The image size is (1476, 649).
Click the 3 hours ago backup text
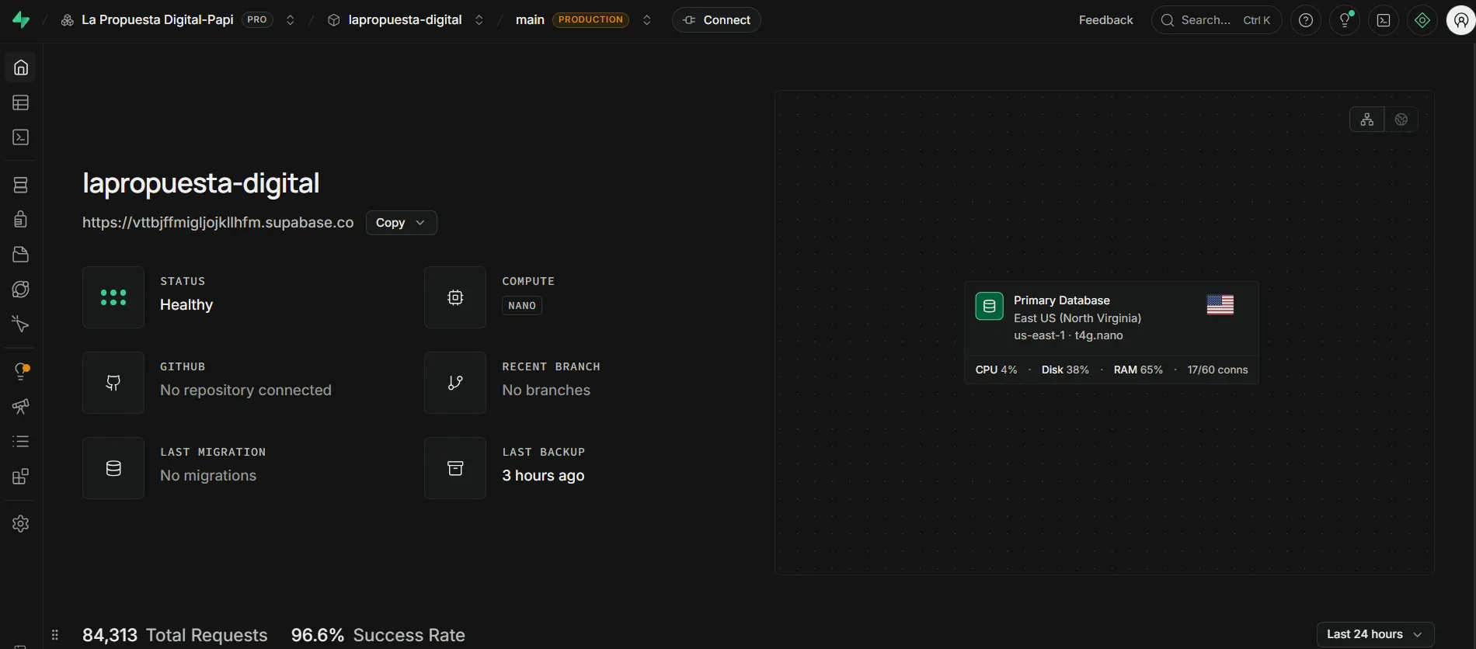543,476
